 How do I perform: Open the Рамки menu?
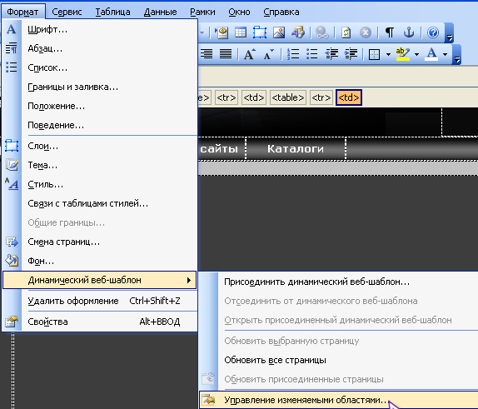pyautogui.click(x=202, y=12)
